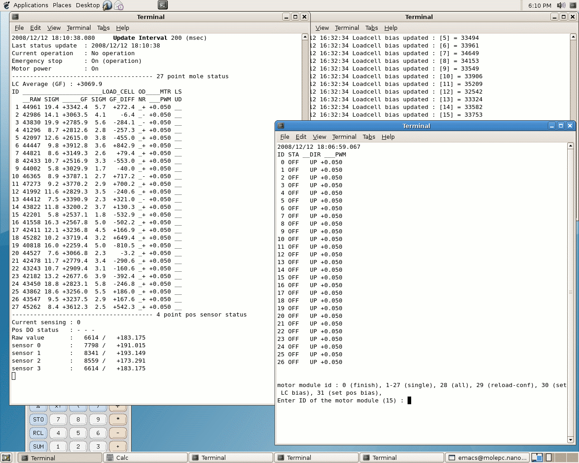This screenshot has height=463, width=579.
Task: Click the 7 key in Calc
Action: click(x=58, y=419)
